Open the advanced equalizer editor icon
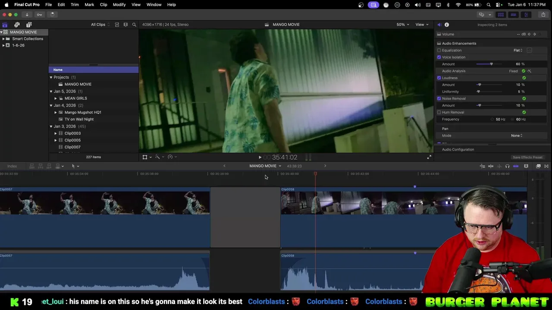The width and height of the screenshot is (552, 310). [529, 50]
